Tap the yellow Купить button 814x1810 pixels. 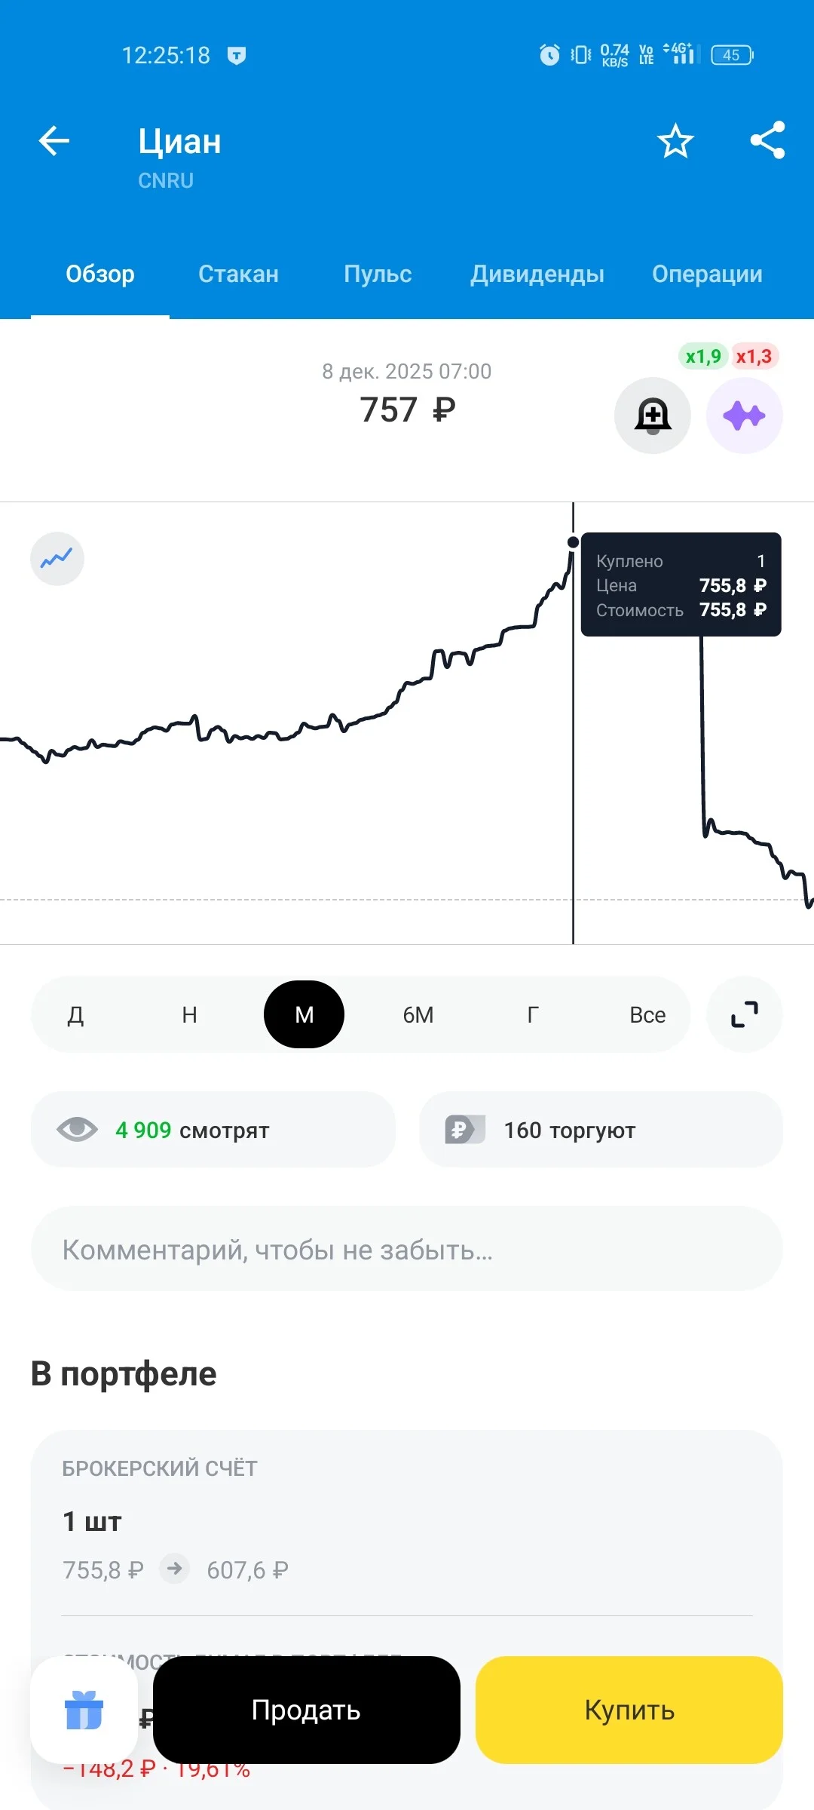[x=629, y=1710]
